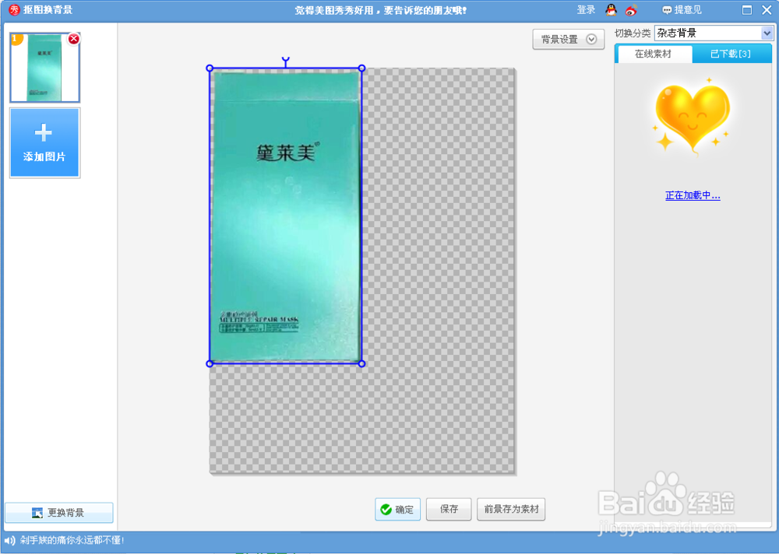Click the green check icon on 确定
The height and width of the screenshot is (554, 779).
point(386,510)
